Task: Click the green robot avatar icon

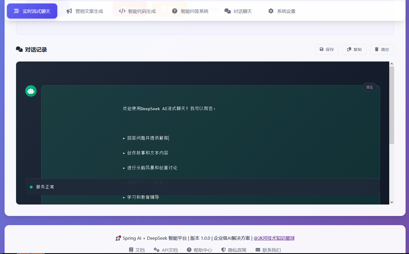Action: 31,91
